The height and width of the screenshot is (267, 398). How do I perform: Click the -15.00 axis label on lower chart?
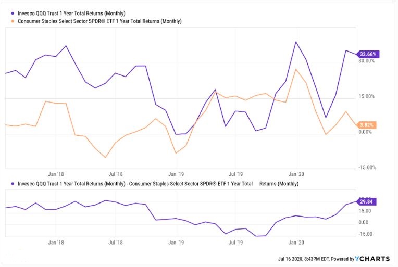pyautogui.click(x=365, y=234)
